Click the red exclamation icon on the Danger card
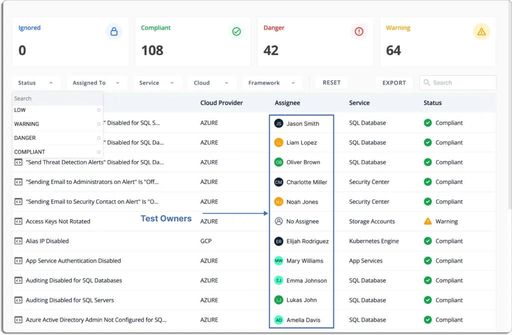Image resolution: width=512 pixels, height=335 pixels. 358,31
